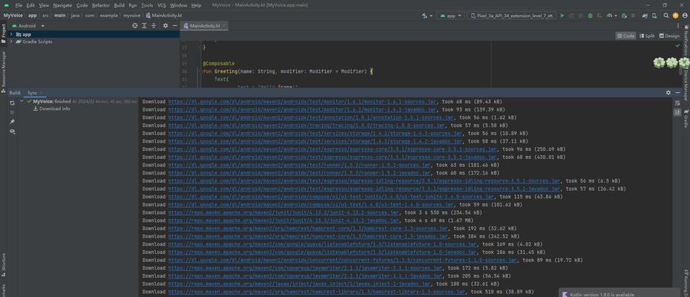Click the profiler gauge icon in the toolbar
The width and height of the screenshot is (690, 297).
click(609, 16)
